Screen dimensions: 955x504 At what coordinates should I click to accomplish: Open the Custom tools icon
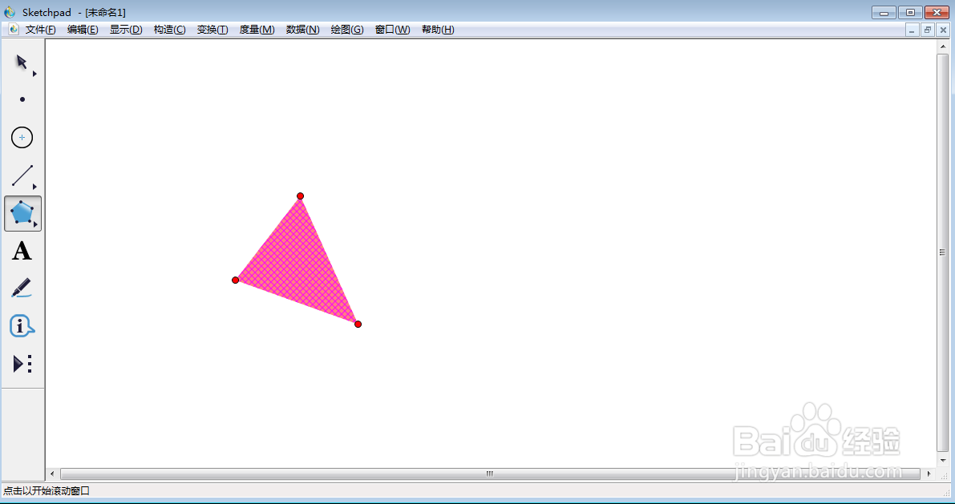click(x=22, y=364)
